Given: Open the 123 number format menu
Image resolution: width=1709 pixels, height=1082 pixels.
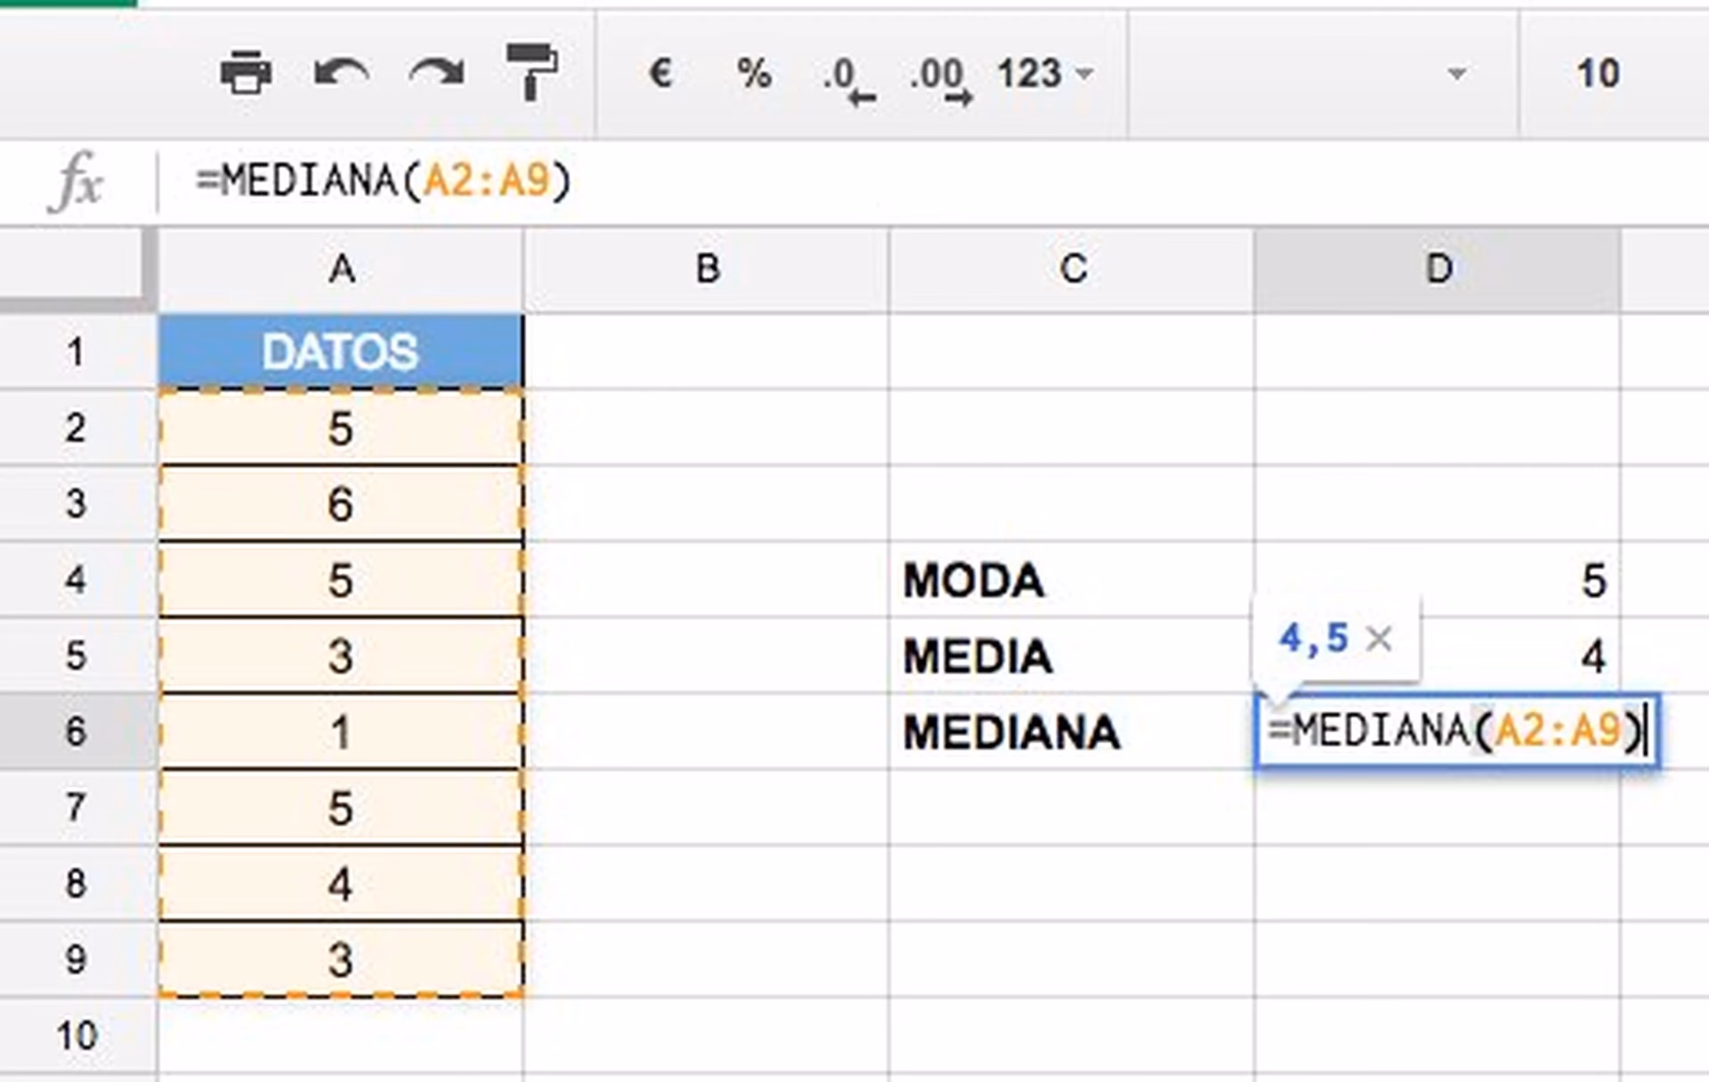Looking at the screenshot, I should [x=1031, y=74].
